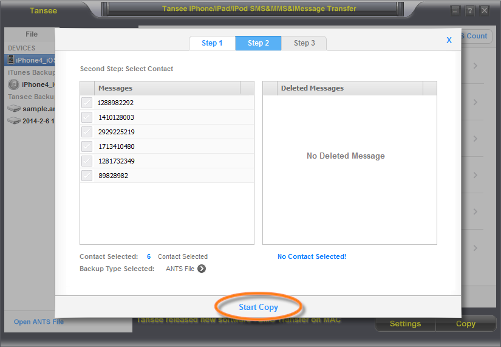The image size is (501, 347).
Task: Select iPhone4 device in the DEVICES list
Action: [30, 60]
